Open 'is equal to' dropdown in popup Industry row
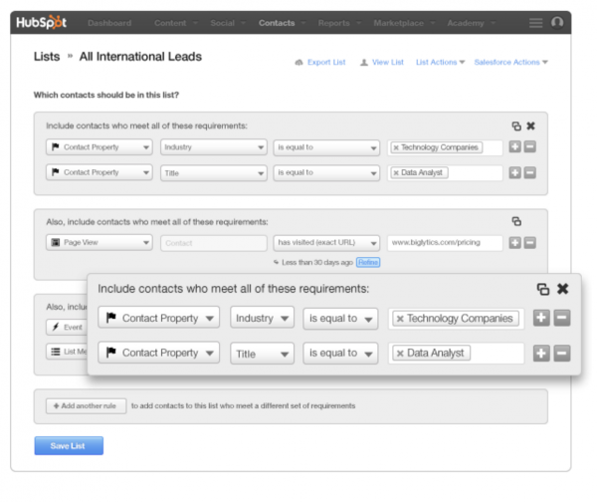 point(340,319)
